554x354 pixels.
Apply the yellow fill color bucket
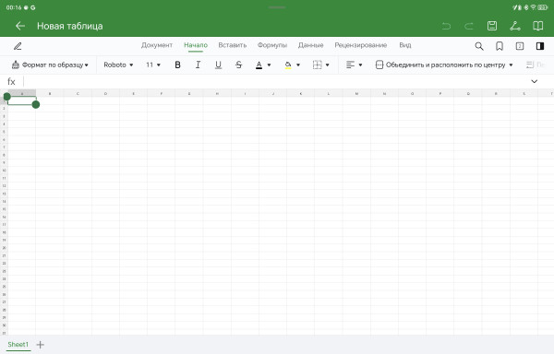coord(288,65)
